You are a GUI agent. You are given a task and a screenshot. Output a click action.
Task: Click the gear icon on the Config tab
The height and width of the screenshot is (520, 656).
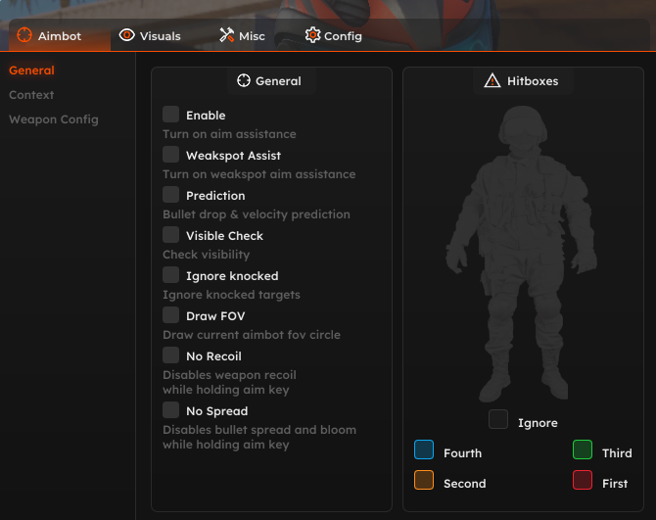[312, 35]
